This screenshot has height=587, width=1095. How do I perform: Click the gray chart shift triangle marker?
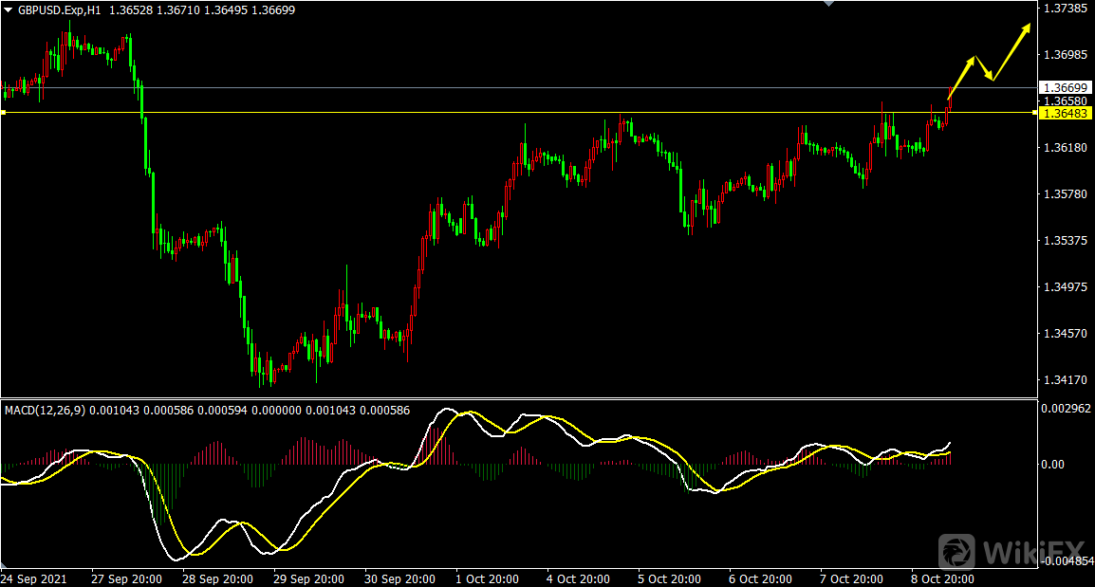coord(828,4)
